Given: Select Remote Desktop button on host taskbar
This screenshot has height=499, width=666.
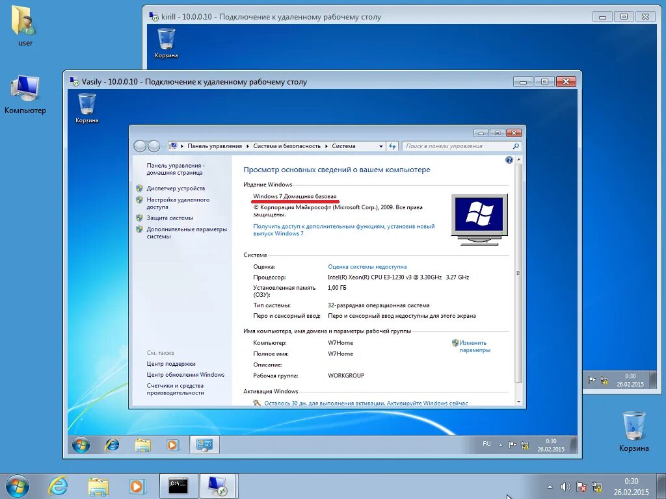Looking at the screenshot, I should click(217, 486).
